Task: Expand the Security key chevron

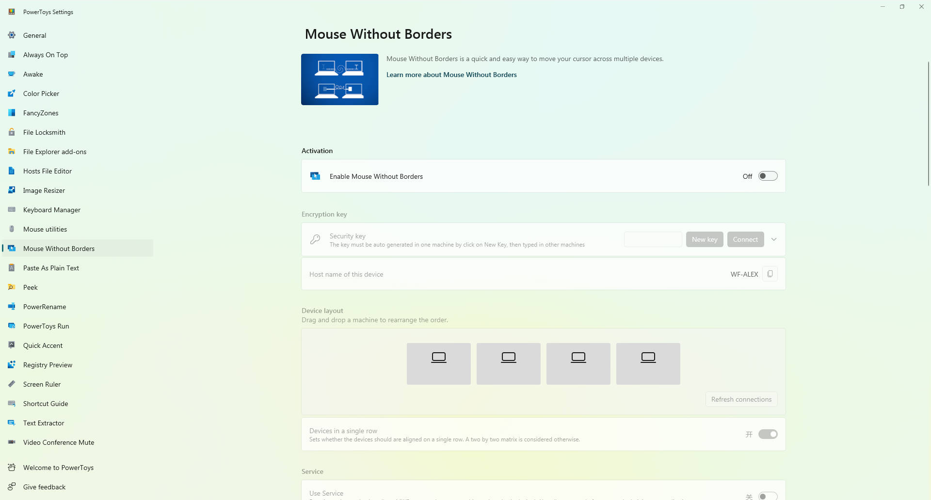Action: coord(774,239)
